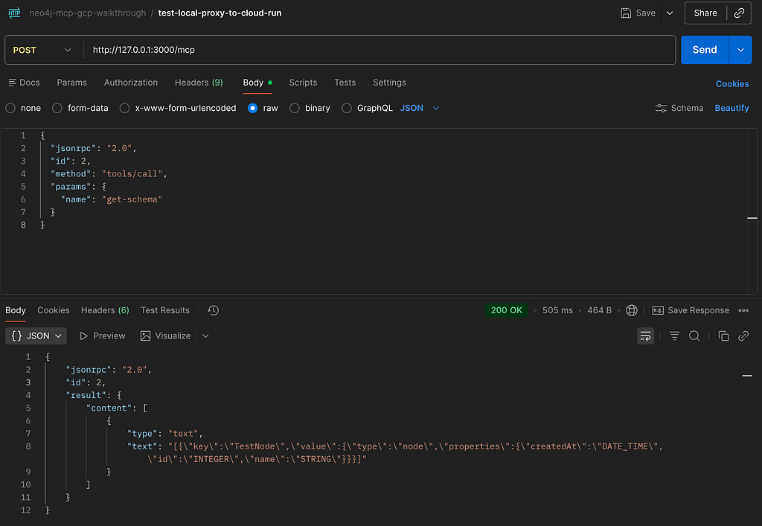This screenshot has width=762, height=526.
Task: Open response Headers (6) tab
Action: tap(105, 310)
